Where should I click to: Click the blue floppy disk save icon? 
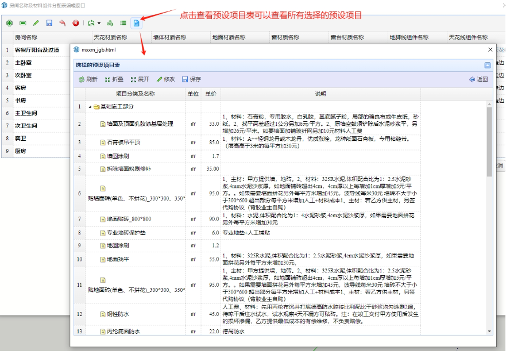[49, 23]
